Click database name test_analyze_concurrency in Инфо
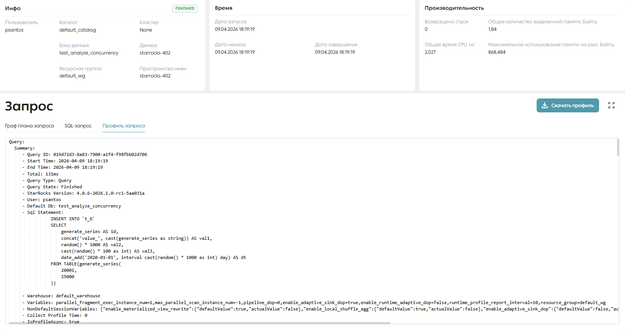This screenshot has height=330, width=625. click(x=89, y=53)
